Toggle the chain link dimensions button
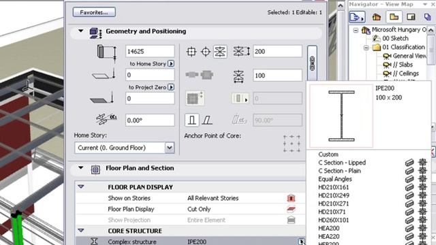436x245 pixels. 312,63
